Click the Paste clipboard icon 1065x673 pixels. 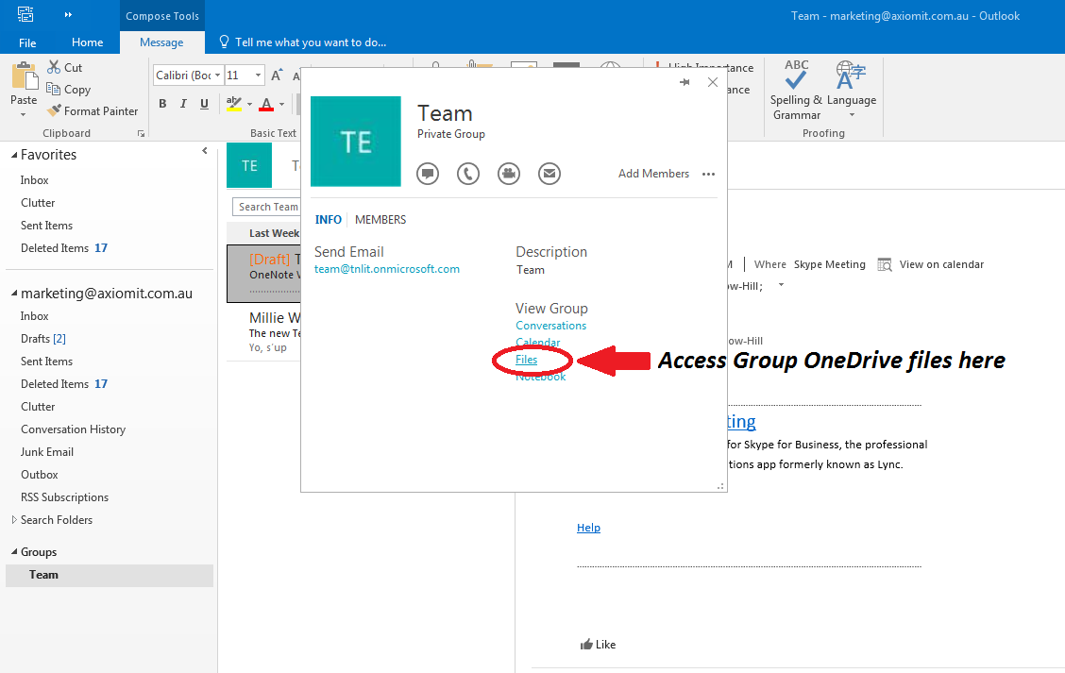(25, 76)
